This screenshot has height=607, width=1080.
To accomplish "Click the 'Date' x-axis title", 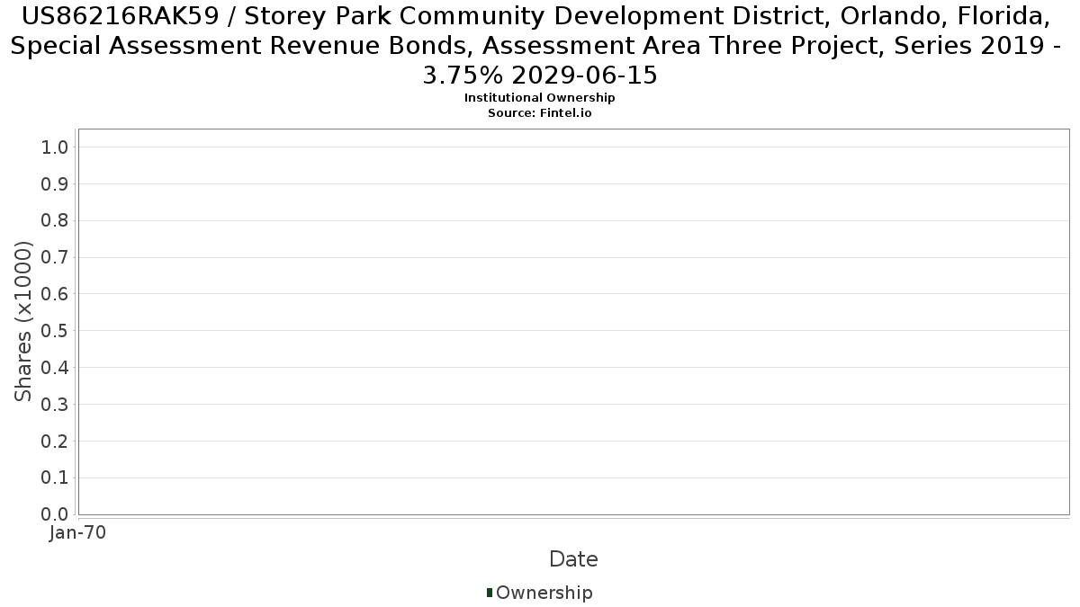I will click(x=573, y=559).
